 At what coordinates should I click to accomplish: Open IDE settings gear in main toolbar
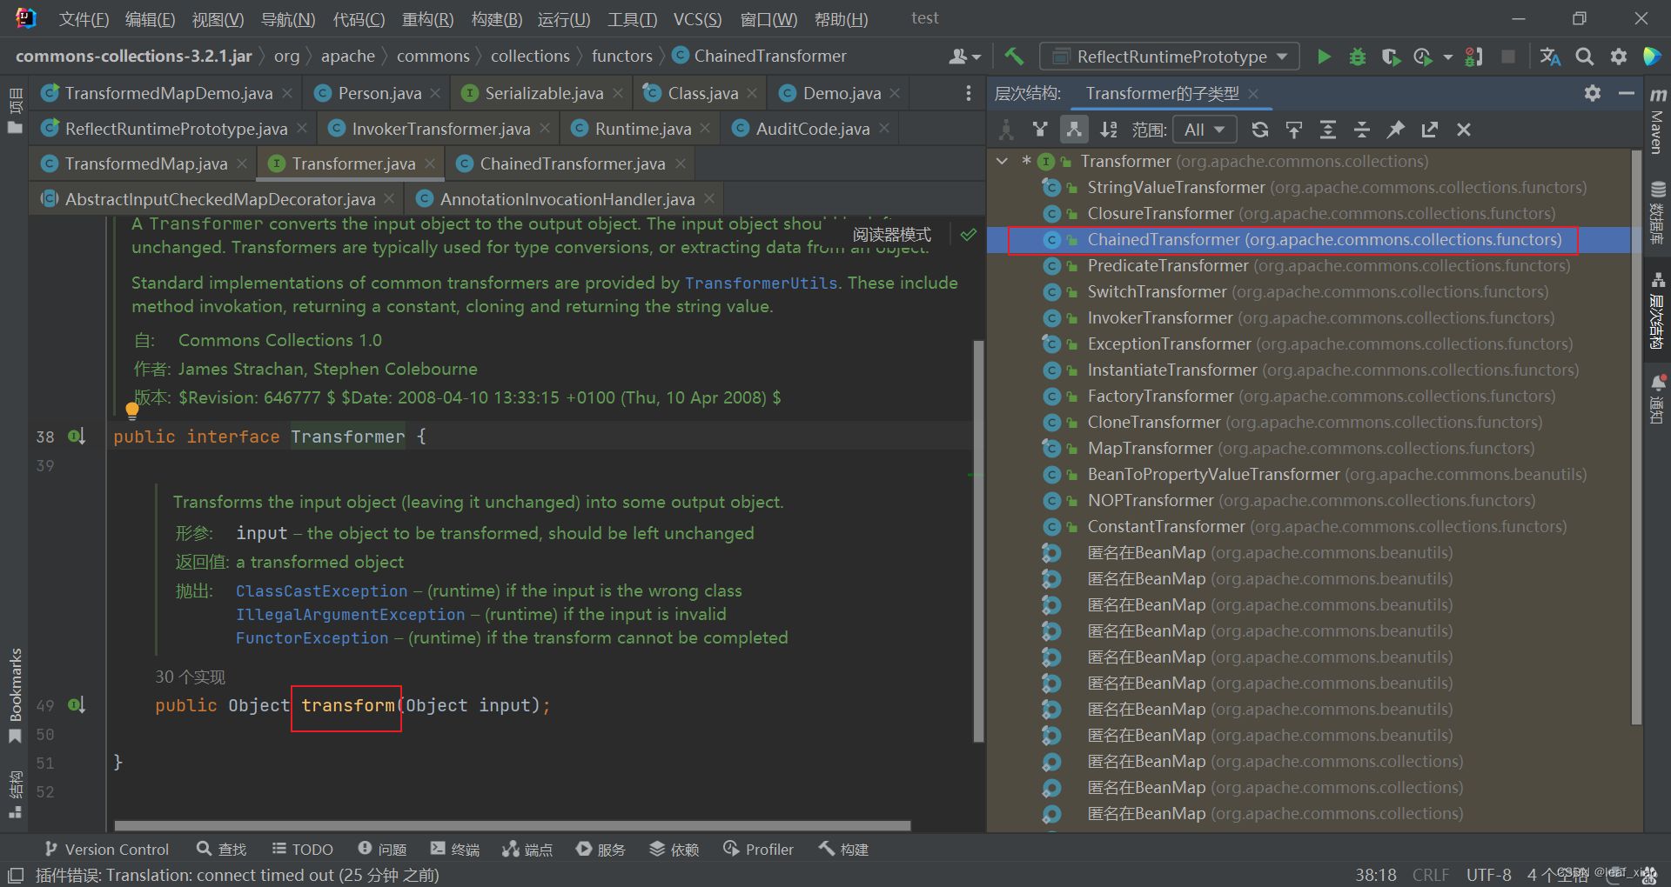point(1618,57)
